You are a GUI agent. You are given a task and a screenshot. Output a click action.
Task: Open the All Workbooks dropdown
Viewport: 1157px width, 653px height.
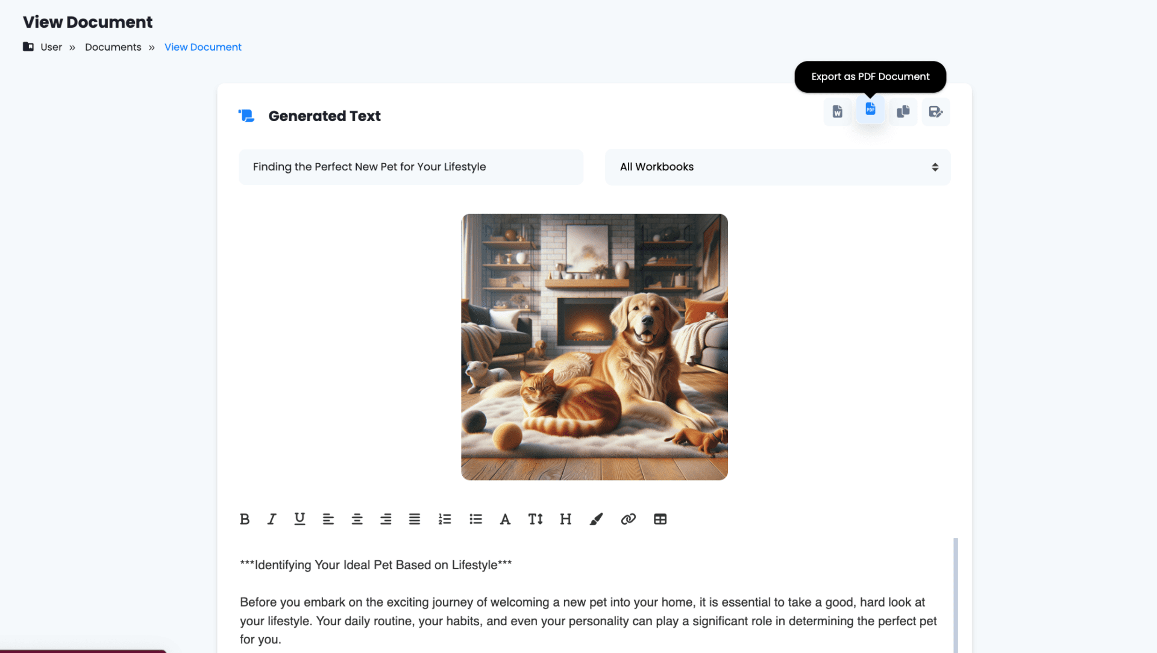pos(777,167)
